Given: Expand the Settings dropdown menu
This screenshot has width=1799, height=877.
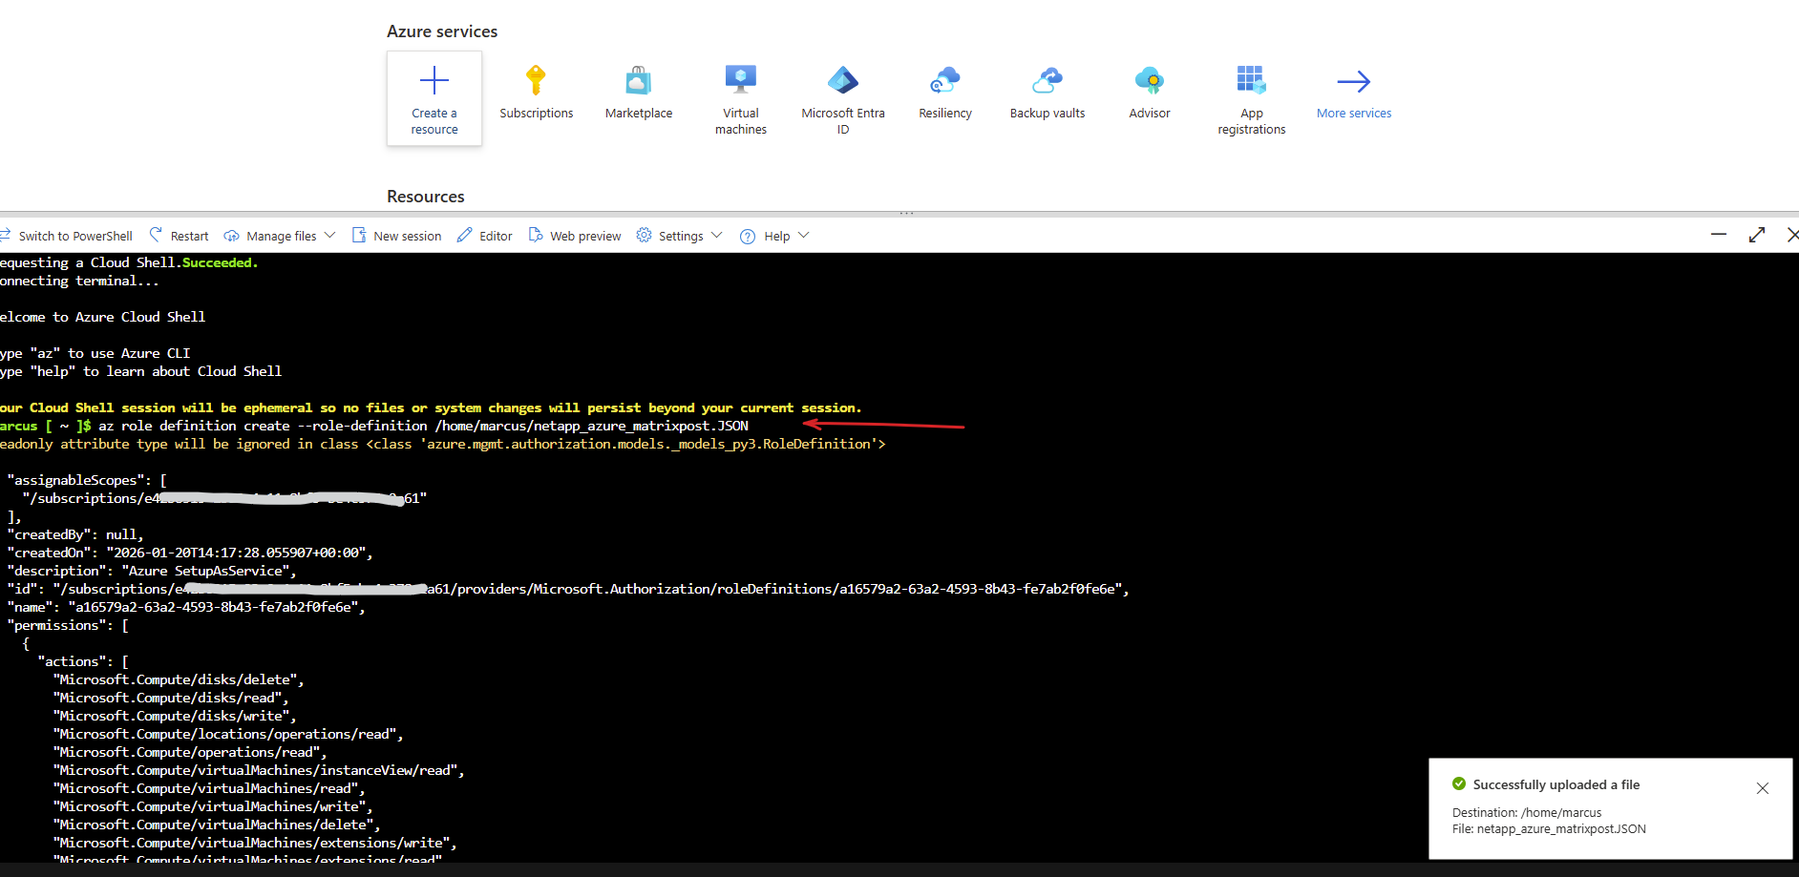Looking at the screenshot, I should point(680,236).
